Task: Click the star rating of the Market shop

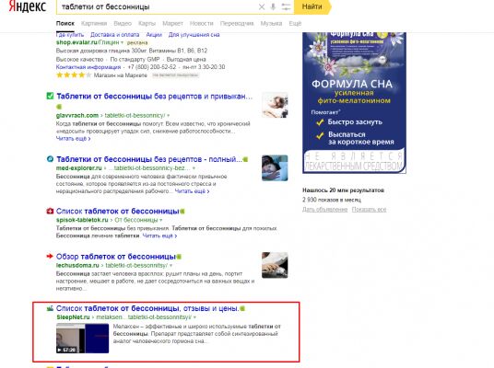Action: coord(74,75)
